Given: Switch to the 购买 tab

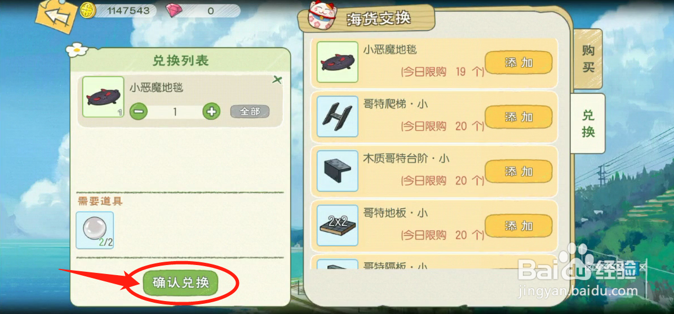Looking at the screenshot, I should point(588,59).
